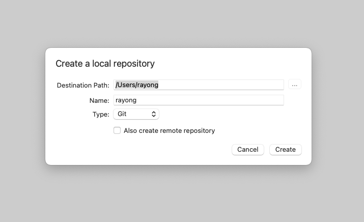Click the 'rayong' text inside the Name field
364x222 pixels.
tap(126, 100)
